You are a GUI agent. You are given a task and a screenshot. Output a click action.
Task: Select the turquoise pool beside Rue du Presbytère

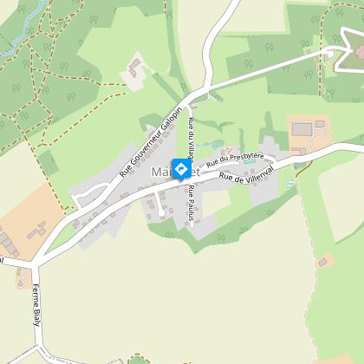tap(248, 161)
